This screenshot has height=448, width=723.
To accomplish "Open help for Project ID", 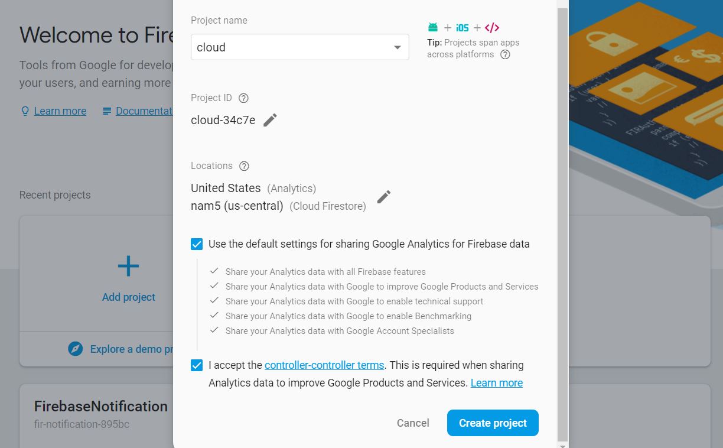I will point(243,98).
